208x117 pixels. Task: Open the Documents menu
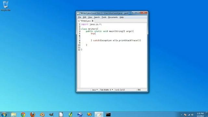coord(113,17)
